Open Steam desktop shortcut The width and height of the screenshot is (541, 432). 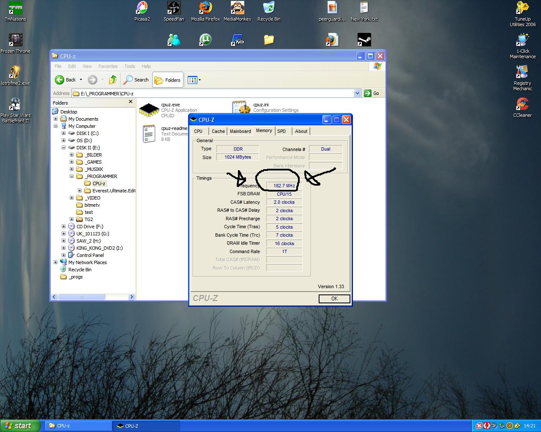[x=364, y=40]
